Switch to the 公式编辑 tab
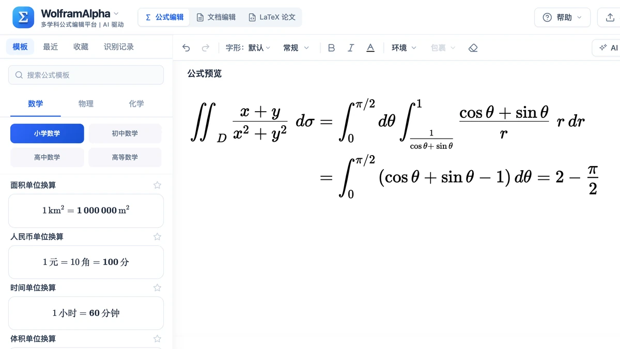 [164, 17]
